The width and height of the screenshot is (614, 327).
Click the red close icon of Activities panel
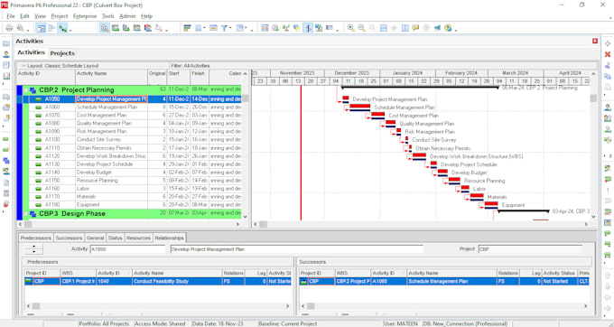(595, 42)
